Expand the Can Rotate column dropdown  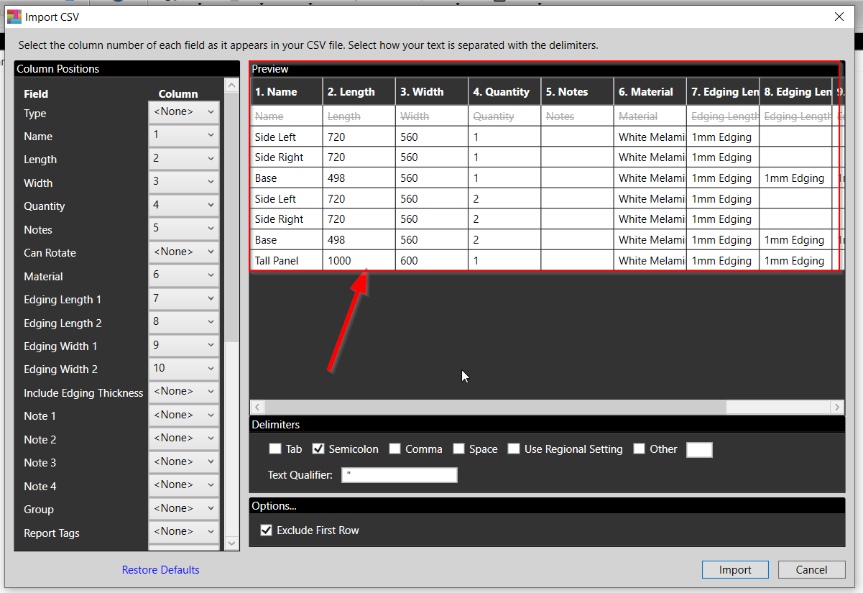tap(184, 252)
